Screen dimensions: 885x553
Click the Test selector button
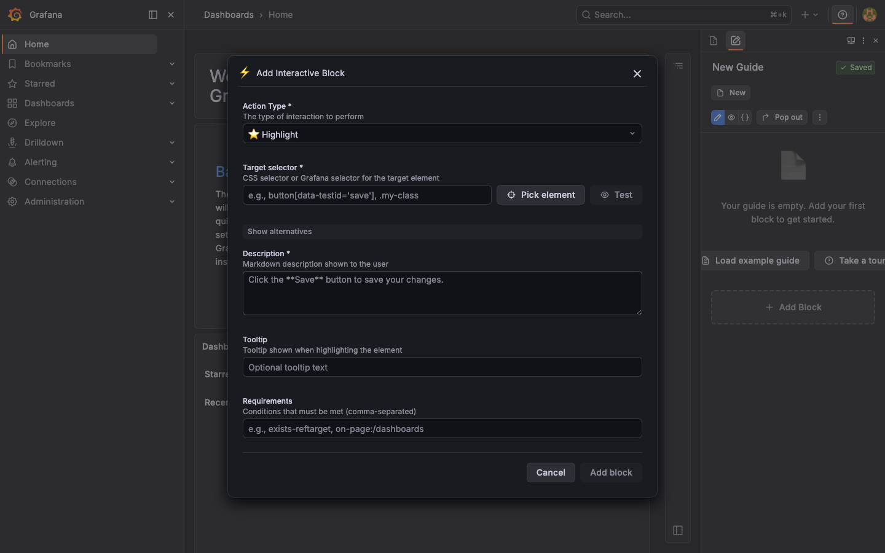click(616, 195)
